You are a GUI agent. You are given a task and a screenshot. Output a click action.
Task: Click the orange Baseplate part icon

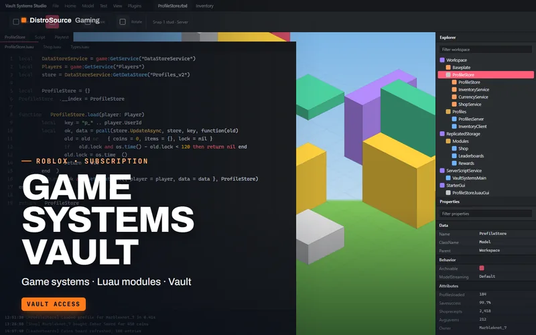point(448,68)
